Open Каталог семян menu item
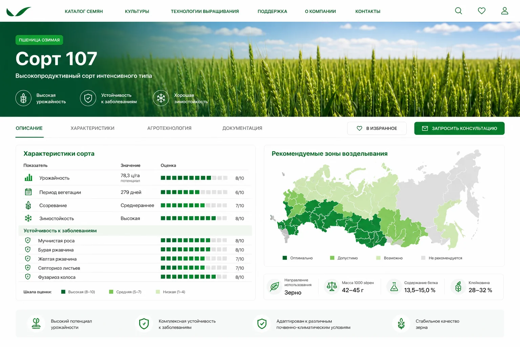 [x=84, y=11]
